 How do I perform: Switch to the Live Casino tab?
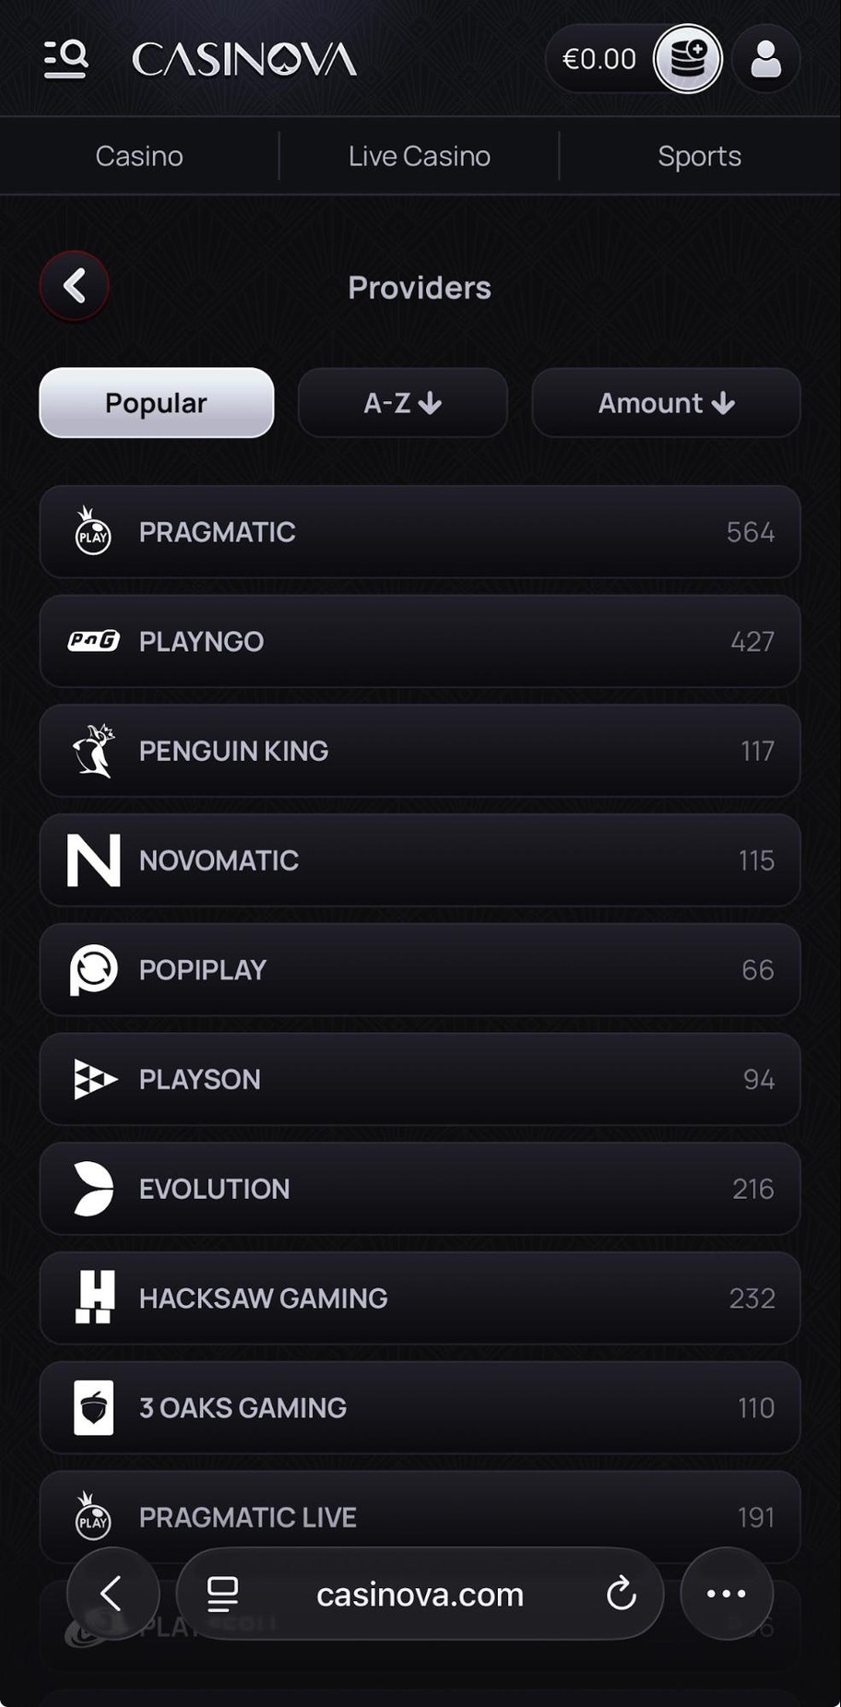[420, 156]
